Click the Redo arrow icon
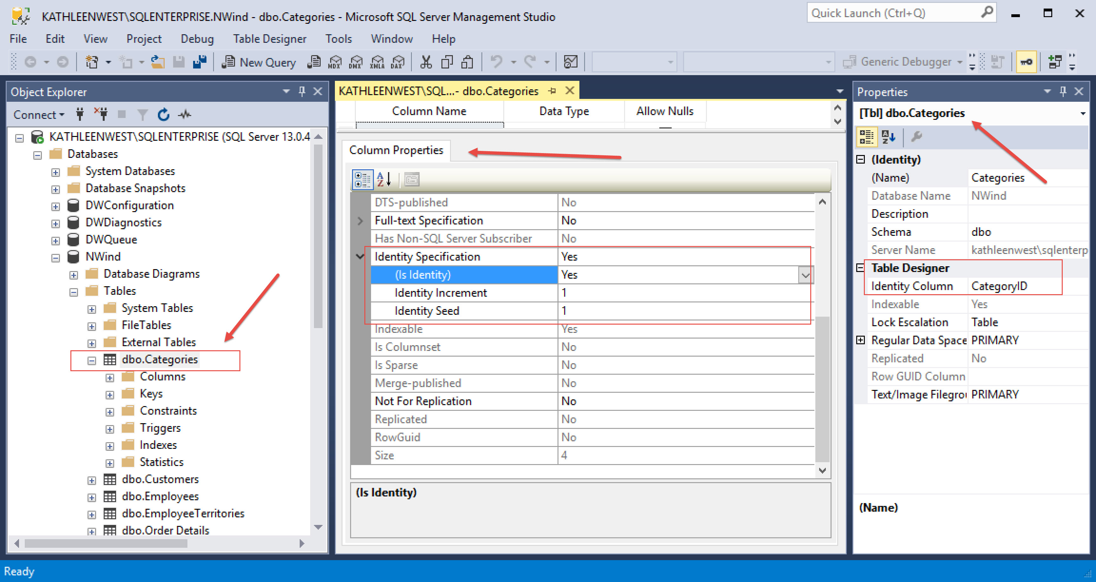This screenshot has height=582, width=1096. (530, 62)
